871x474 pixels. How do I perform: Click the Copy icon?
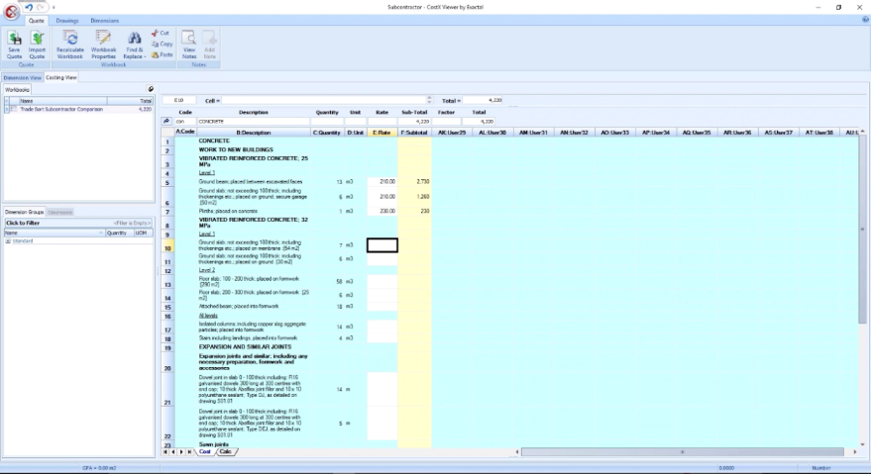(x=155, y=44)
